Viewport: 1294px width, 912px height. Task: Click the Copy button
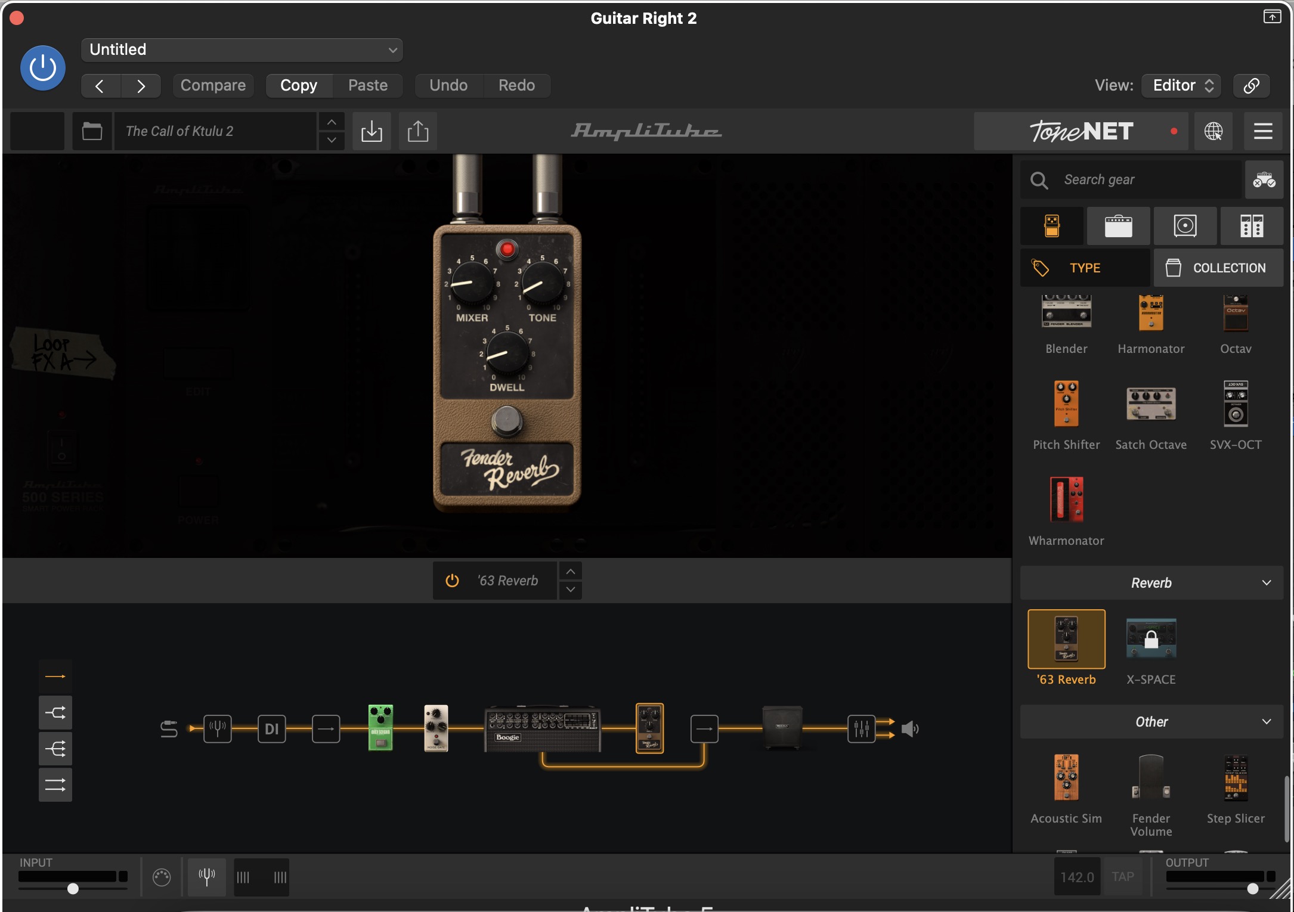(299, 86)
